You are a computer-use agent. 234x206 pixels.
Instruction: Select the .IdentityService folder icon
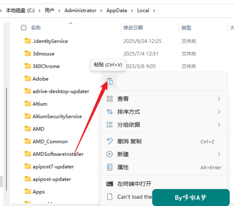(28, 41)
